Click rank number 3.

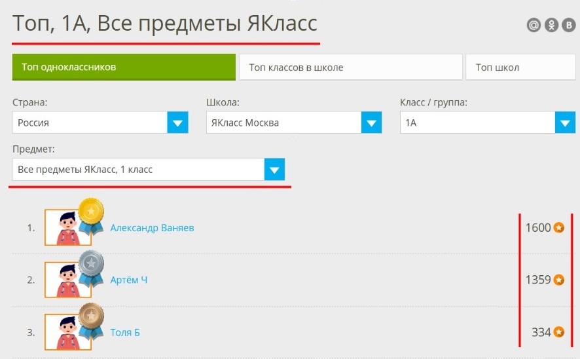(x=31, y=332)
